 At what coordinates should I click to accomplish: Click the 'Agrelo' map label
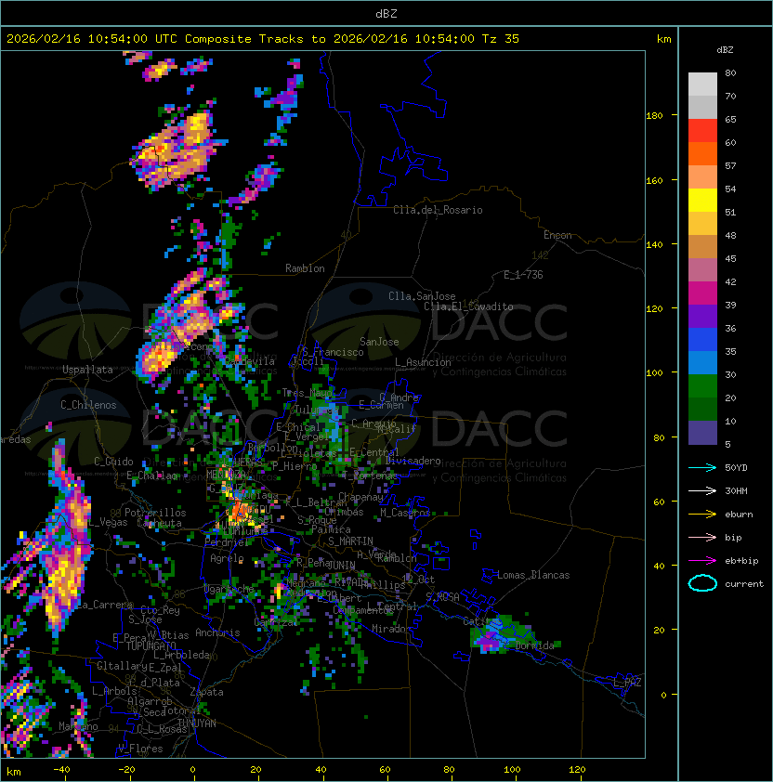click(227, 558)
